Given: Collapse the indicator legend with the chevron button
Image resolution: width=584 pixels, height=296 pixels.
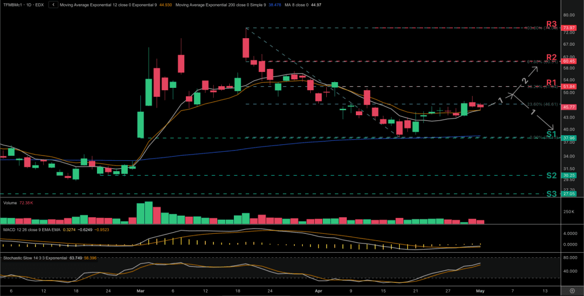Looking at the screenshot, I should click(54, 5).
